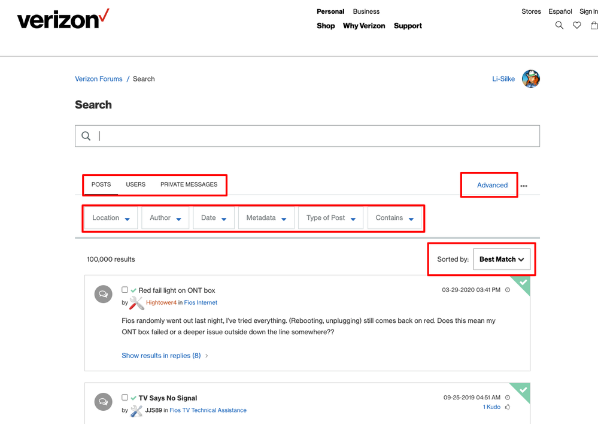
Task: Click the Verizon logo
Action: tap(63, 19)
